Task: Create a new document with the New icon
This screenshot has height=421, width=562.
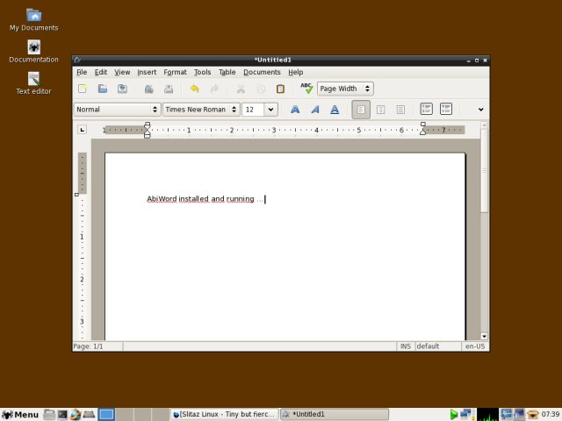Action: [83, 89]
